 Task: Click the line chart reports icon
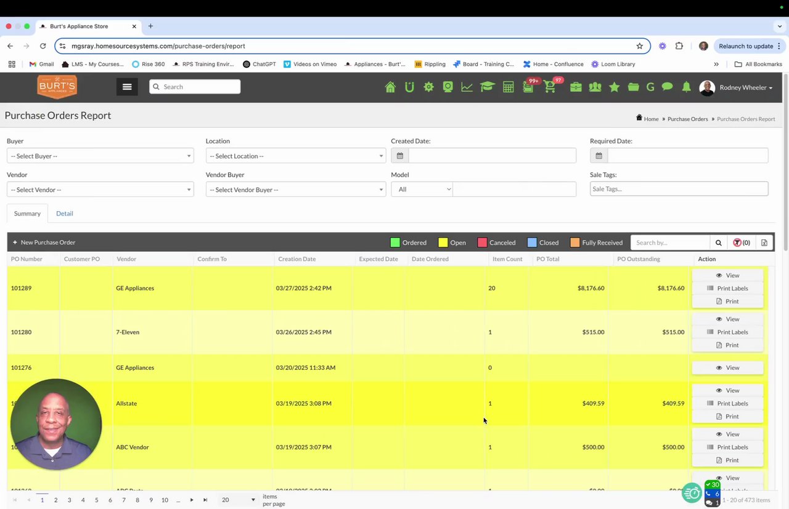[x=467, y=87]
